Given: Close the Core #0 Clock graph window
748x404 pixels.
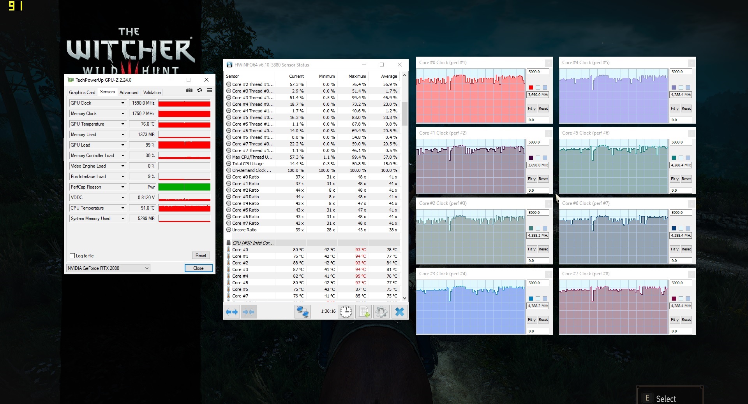Looking at the screenshot, I should pos(548,63).
